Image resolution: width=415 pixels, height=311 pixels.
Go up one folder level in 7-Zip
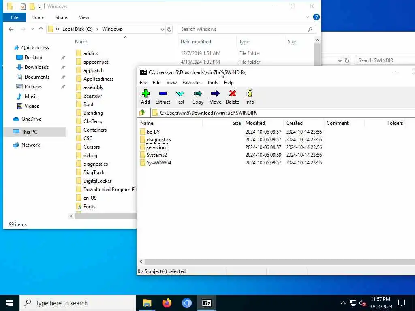[x=142, y=113]
